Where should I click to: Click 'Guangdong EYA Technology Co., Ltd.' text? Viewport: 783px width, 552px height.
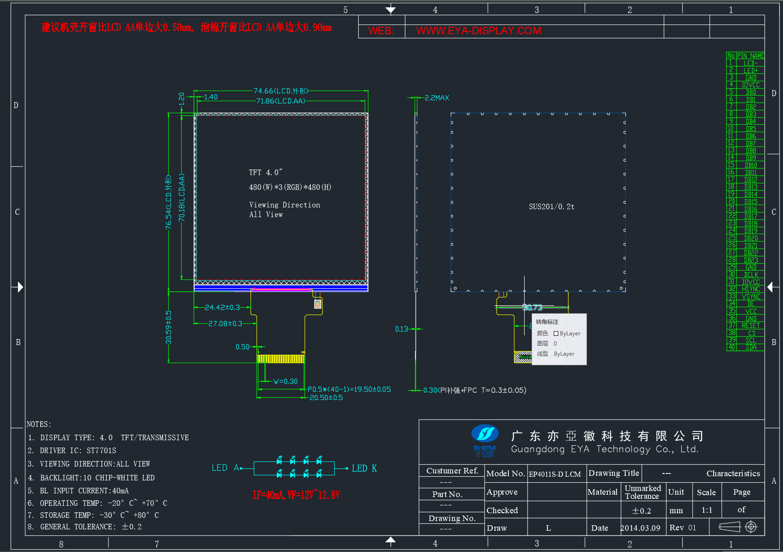coord(605,449)
